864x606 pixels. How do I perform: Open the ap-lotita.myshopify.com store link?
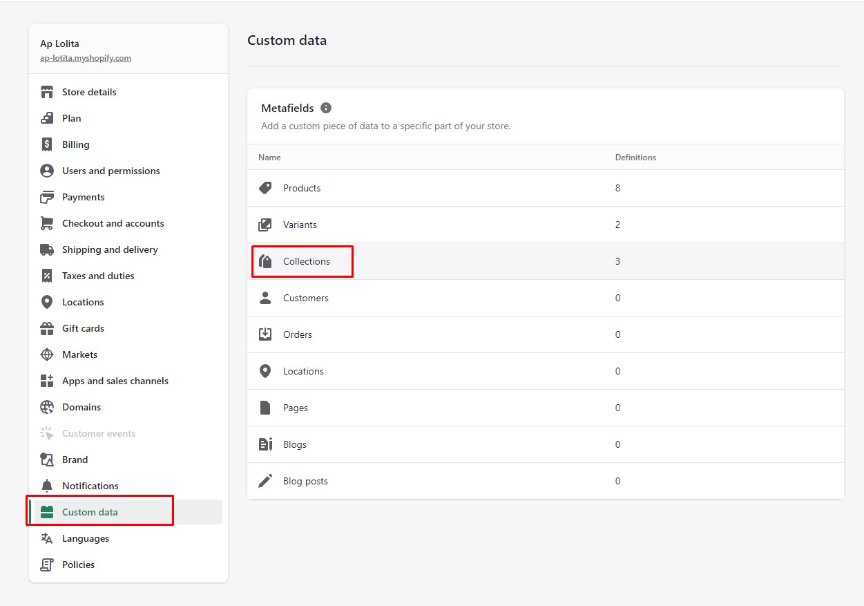86,58
